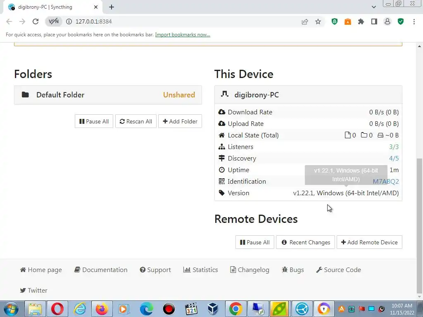This screenshot has height=317, width=423.
Task: Click the Listeners network icon
Action: 222,147
